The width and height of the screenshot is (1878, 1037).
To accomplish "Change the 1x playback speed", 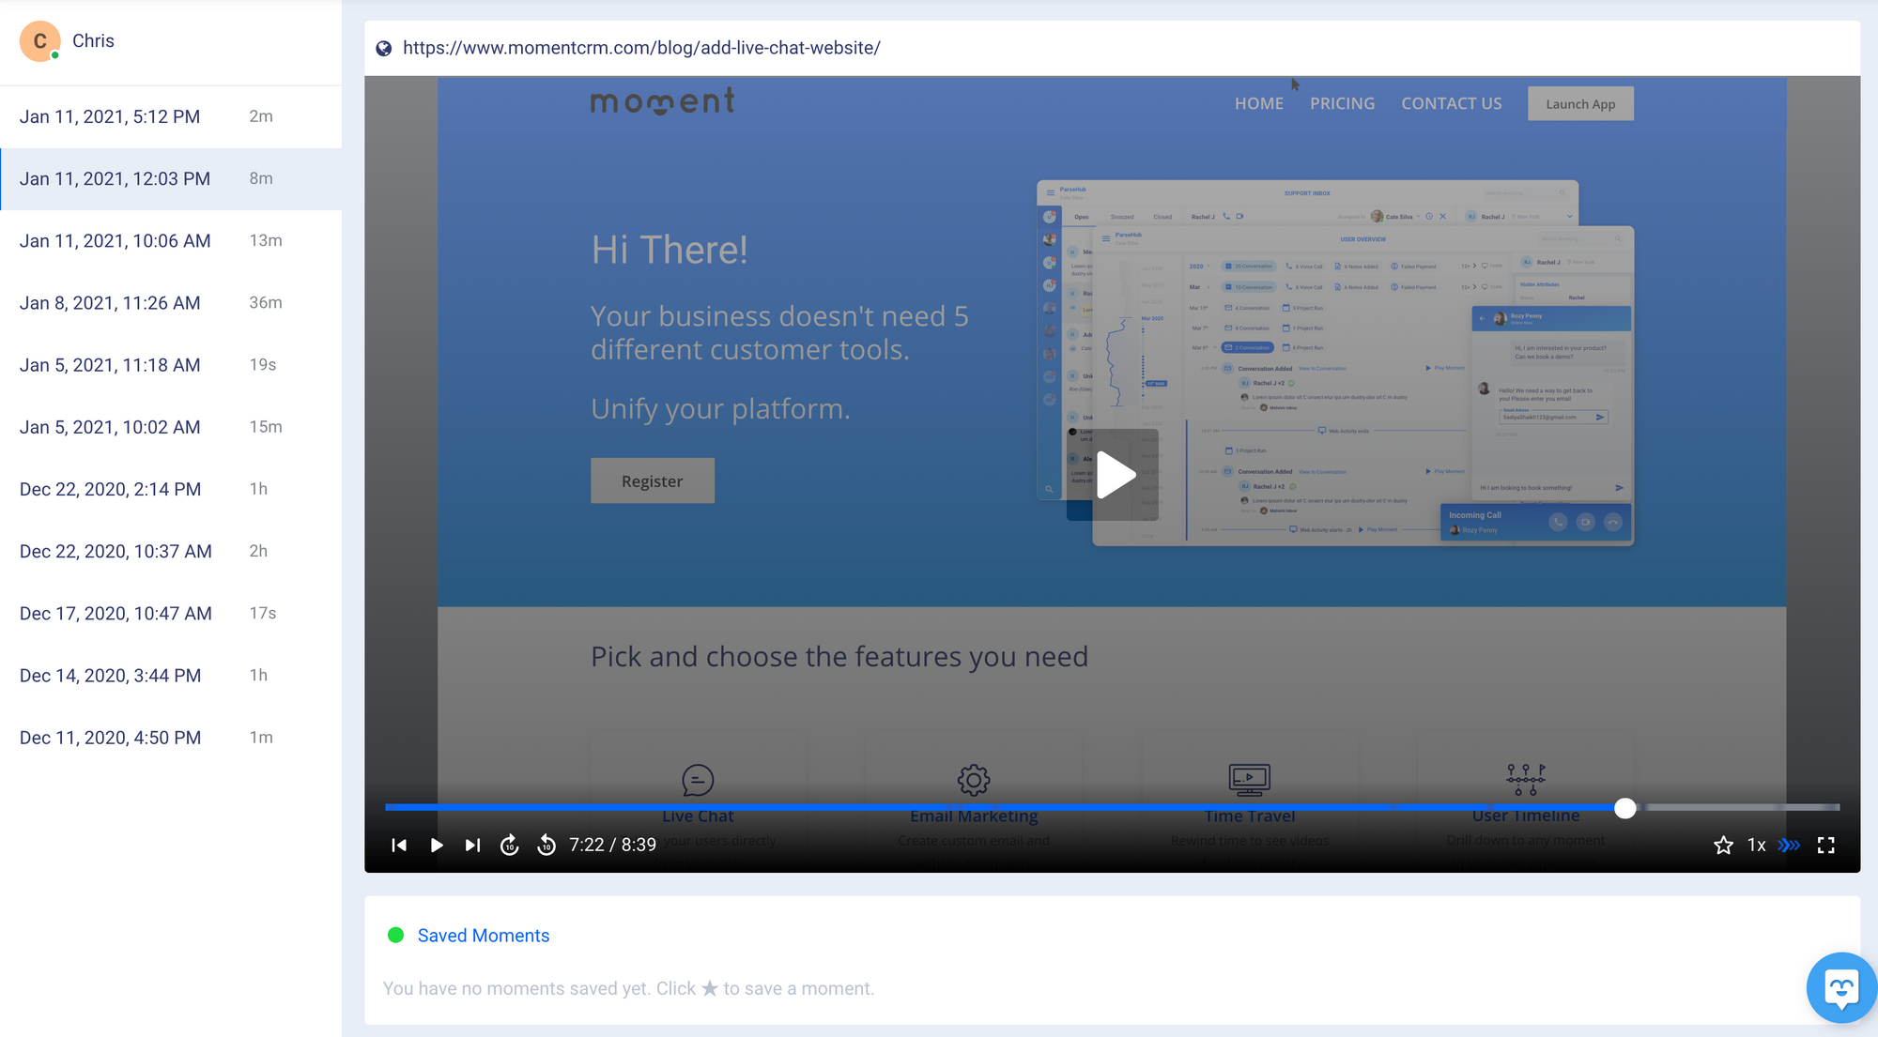I will click(1756, 846).
